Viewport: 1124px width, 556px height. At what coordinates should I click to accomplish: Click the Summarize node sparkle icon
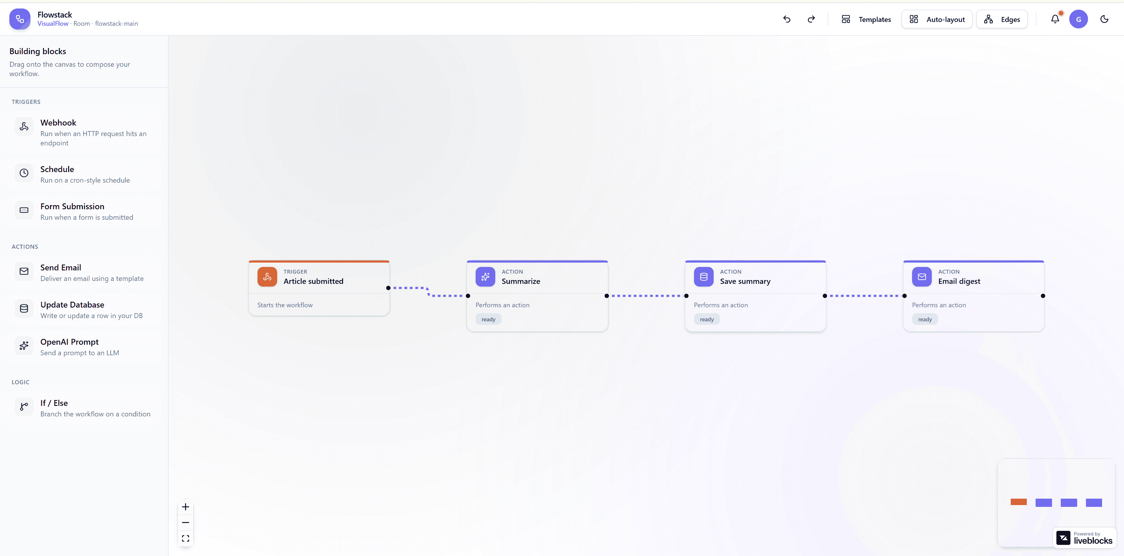[485, 277]
